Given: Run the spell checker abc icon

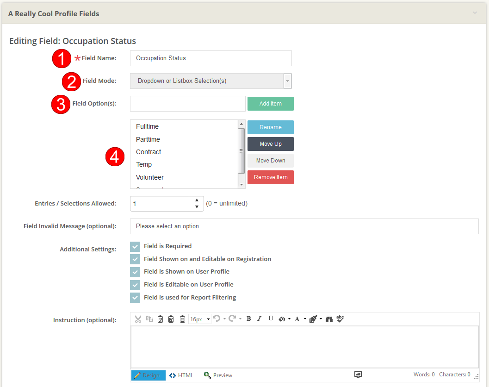Looking at the screenshot, I should click(x=340, y=318).
